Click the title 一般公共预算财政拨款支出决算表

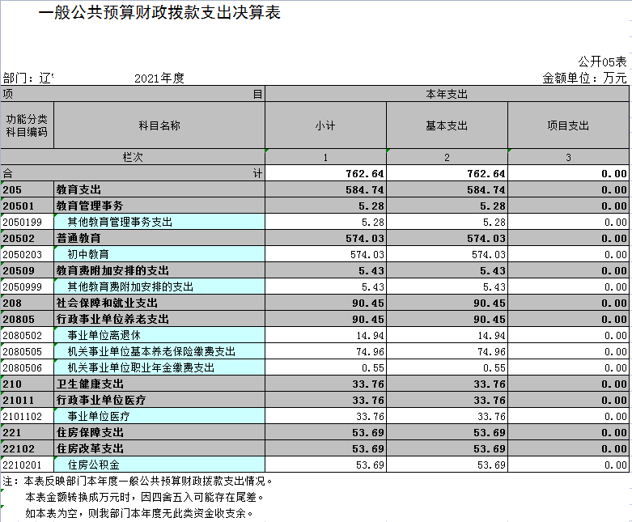(x=159, y=12)
